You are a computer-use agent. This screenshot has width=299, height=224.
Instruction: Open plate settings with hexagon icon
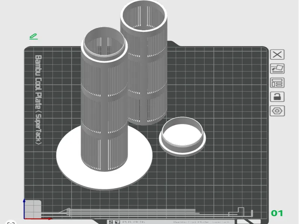click(x=277, y=111)
